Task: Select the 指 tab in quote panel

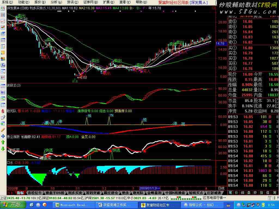Action: pos(261,193)
